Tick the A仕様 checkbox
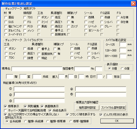The image size is (137, 129). 118,17
